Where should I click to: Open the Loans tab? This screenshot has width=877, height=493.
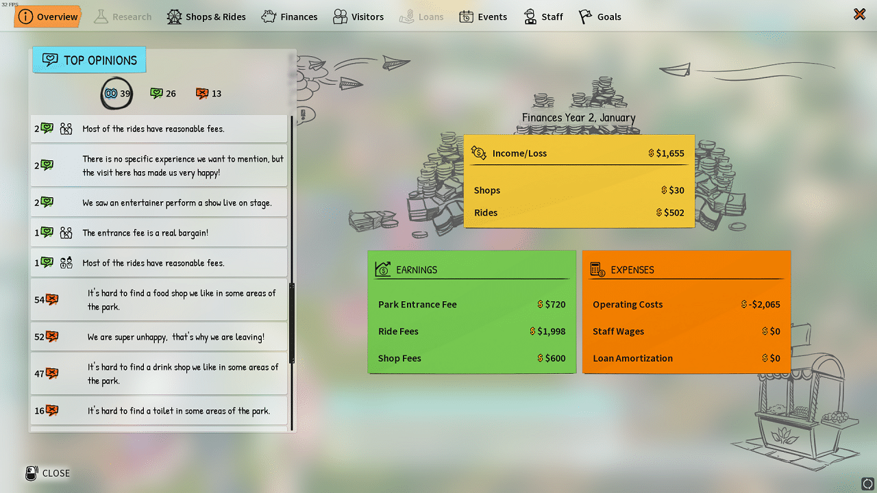click(421, 16)
